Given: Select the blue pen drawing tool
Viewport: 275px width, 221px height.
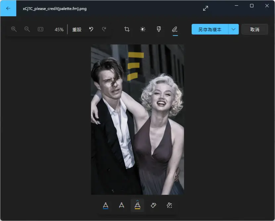Looking at the screenshot, I should click(x=106, y=205).
